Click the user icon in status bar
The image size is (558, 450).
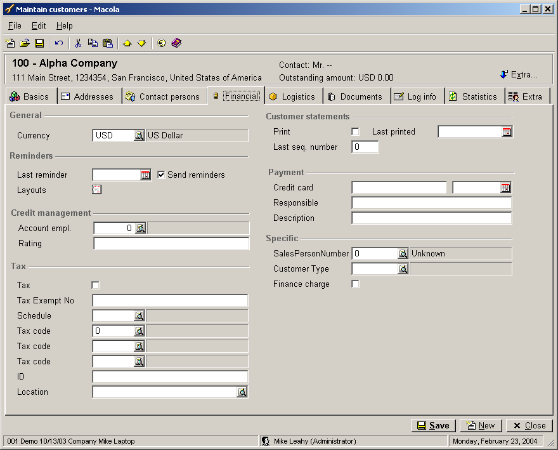[x=266, y=441]
